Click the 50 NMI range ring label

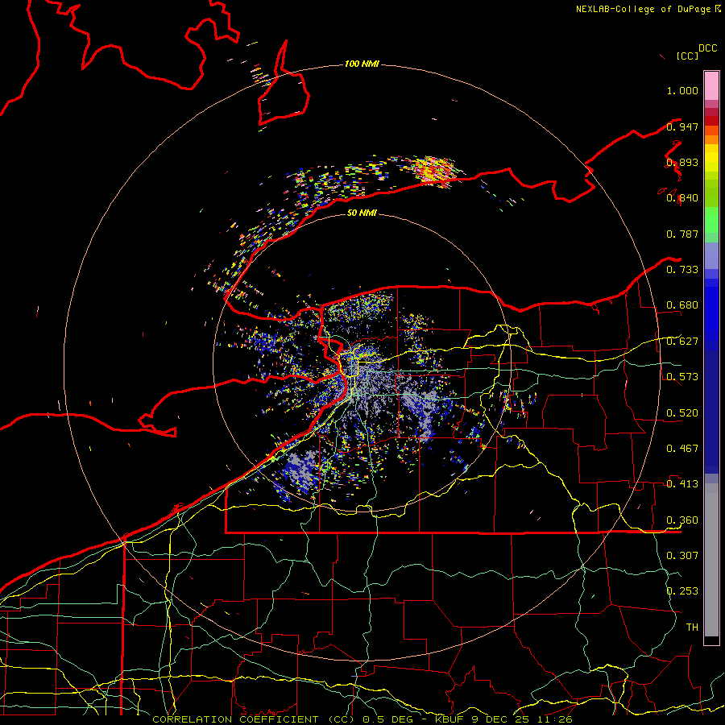(x=362, y=213)
